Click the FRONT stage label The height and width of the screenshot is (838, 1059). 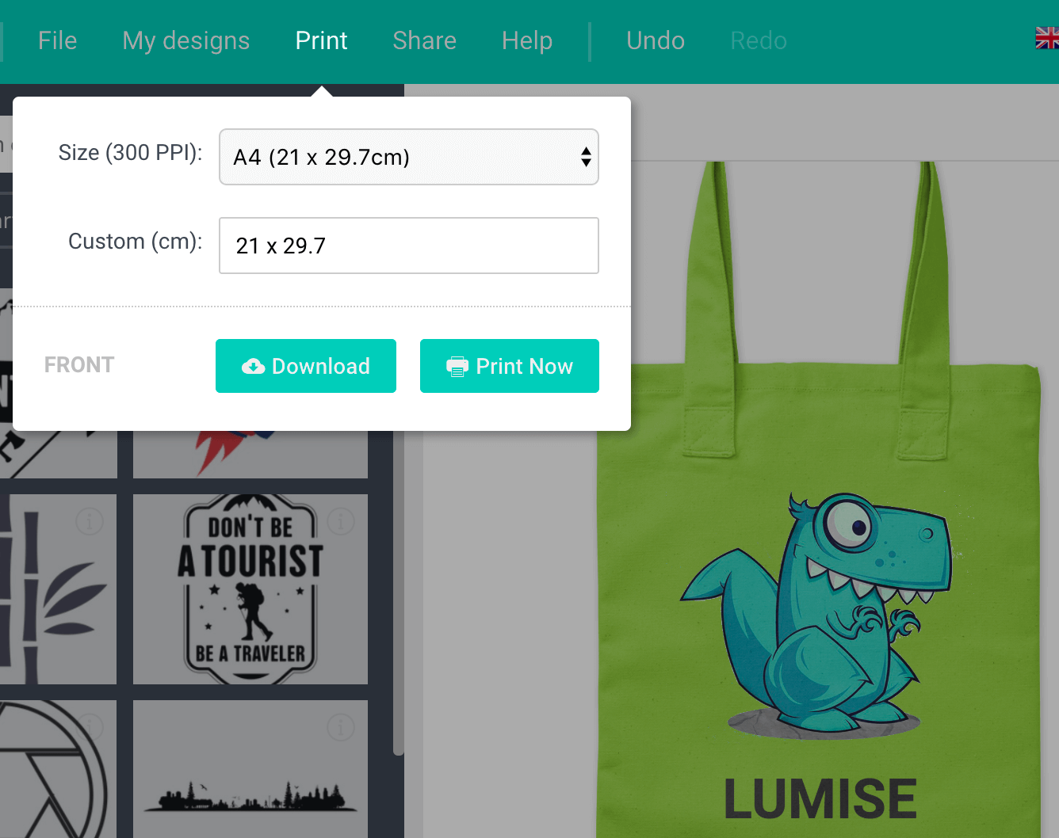pos(79,365)
